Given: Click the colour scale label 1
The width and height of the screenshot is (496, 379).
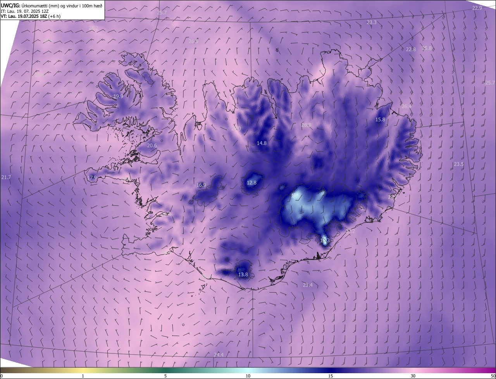Looking at the screenshot, I should coord(83,376).
